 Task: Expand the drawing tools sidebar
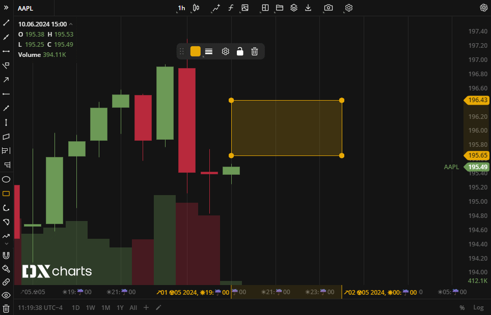(6, 8)
